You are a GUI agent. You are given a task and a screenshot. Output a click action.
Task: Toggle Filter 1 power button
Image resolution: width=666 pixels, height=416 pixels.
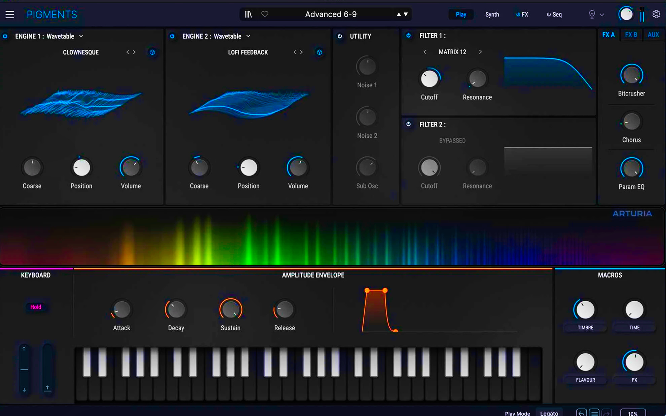pos(408,35)
